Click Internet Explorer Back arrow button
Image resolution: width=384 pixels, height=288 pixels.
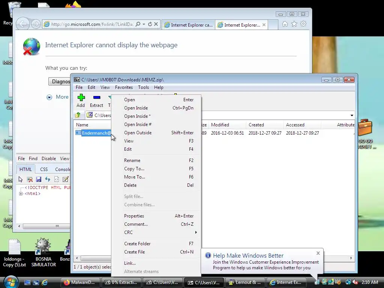(23, 24)
